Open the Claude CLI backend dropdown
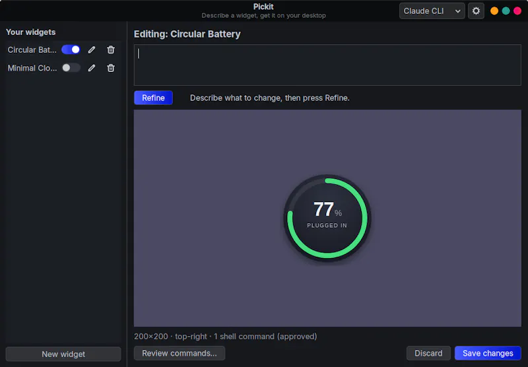The image size is (528, 367). point(432,11)
